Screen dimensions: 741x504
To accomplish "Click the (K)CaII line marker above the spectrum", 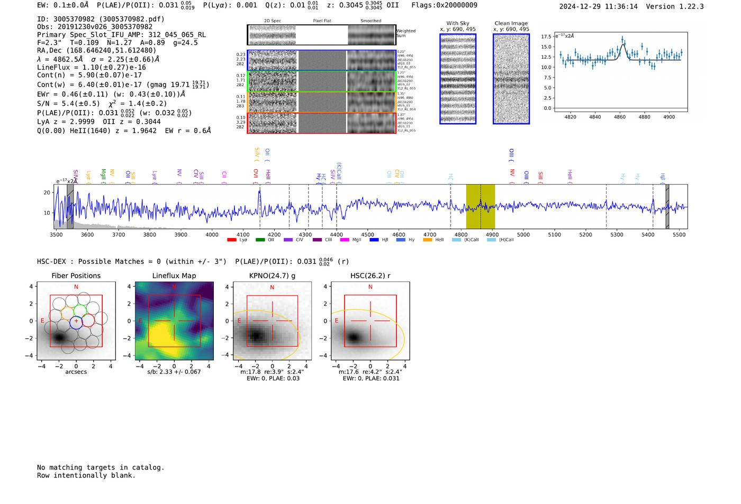I will (339, 173).
